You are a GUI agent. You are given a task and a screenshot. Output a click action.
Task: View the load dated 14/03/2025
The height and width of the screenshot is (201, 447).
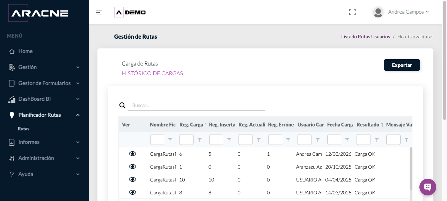(x=132, y=192)
